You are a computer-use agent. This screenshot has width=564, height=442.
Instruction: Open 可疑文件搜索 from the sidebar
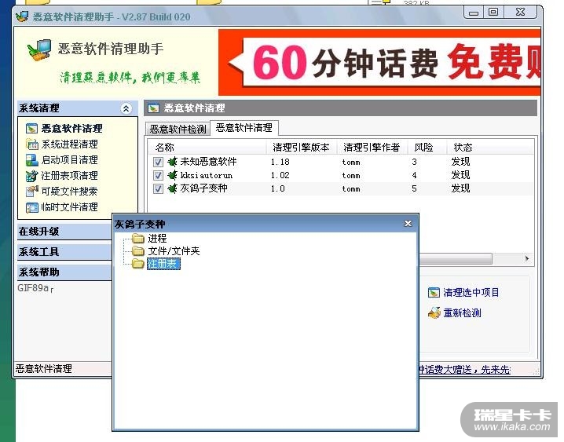(x=69, y=192)
